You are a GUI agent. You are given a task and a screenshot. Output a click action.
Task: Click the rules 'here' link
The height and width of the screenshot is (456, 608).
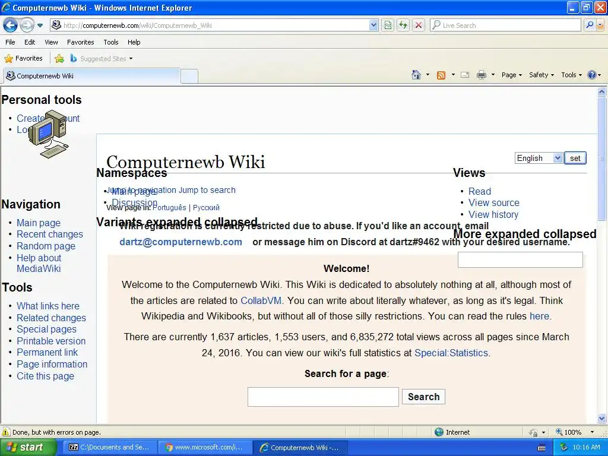click(539, 316)
